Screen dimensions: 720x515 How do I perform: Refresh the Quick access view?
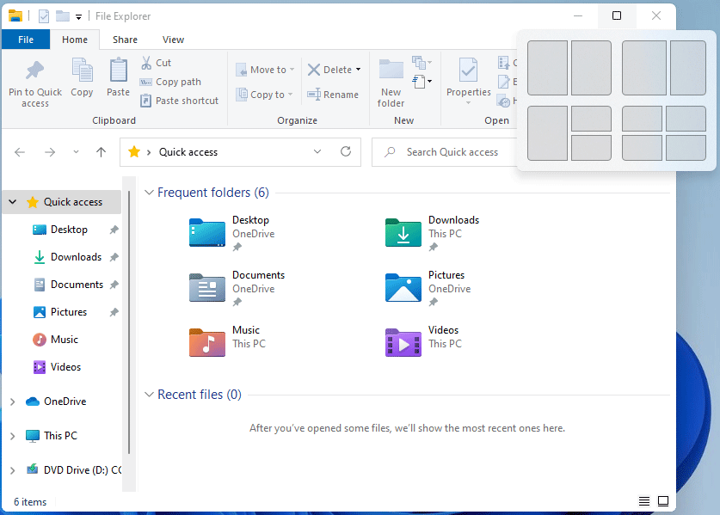point(346,152)
